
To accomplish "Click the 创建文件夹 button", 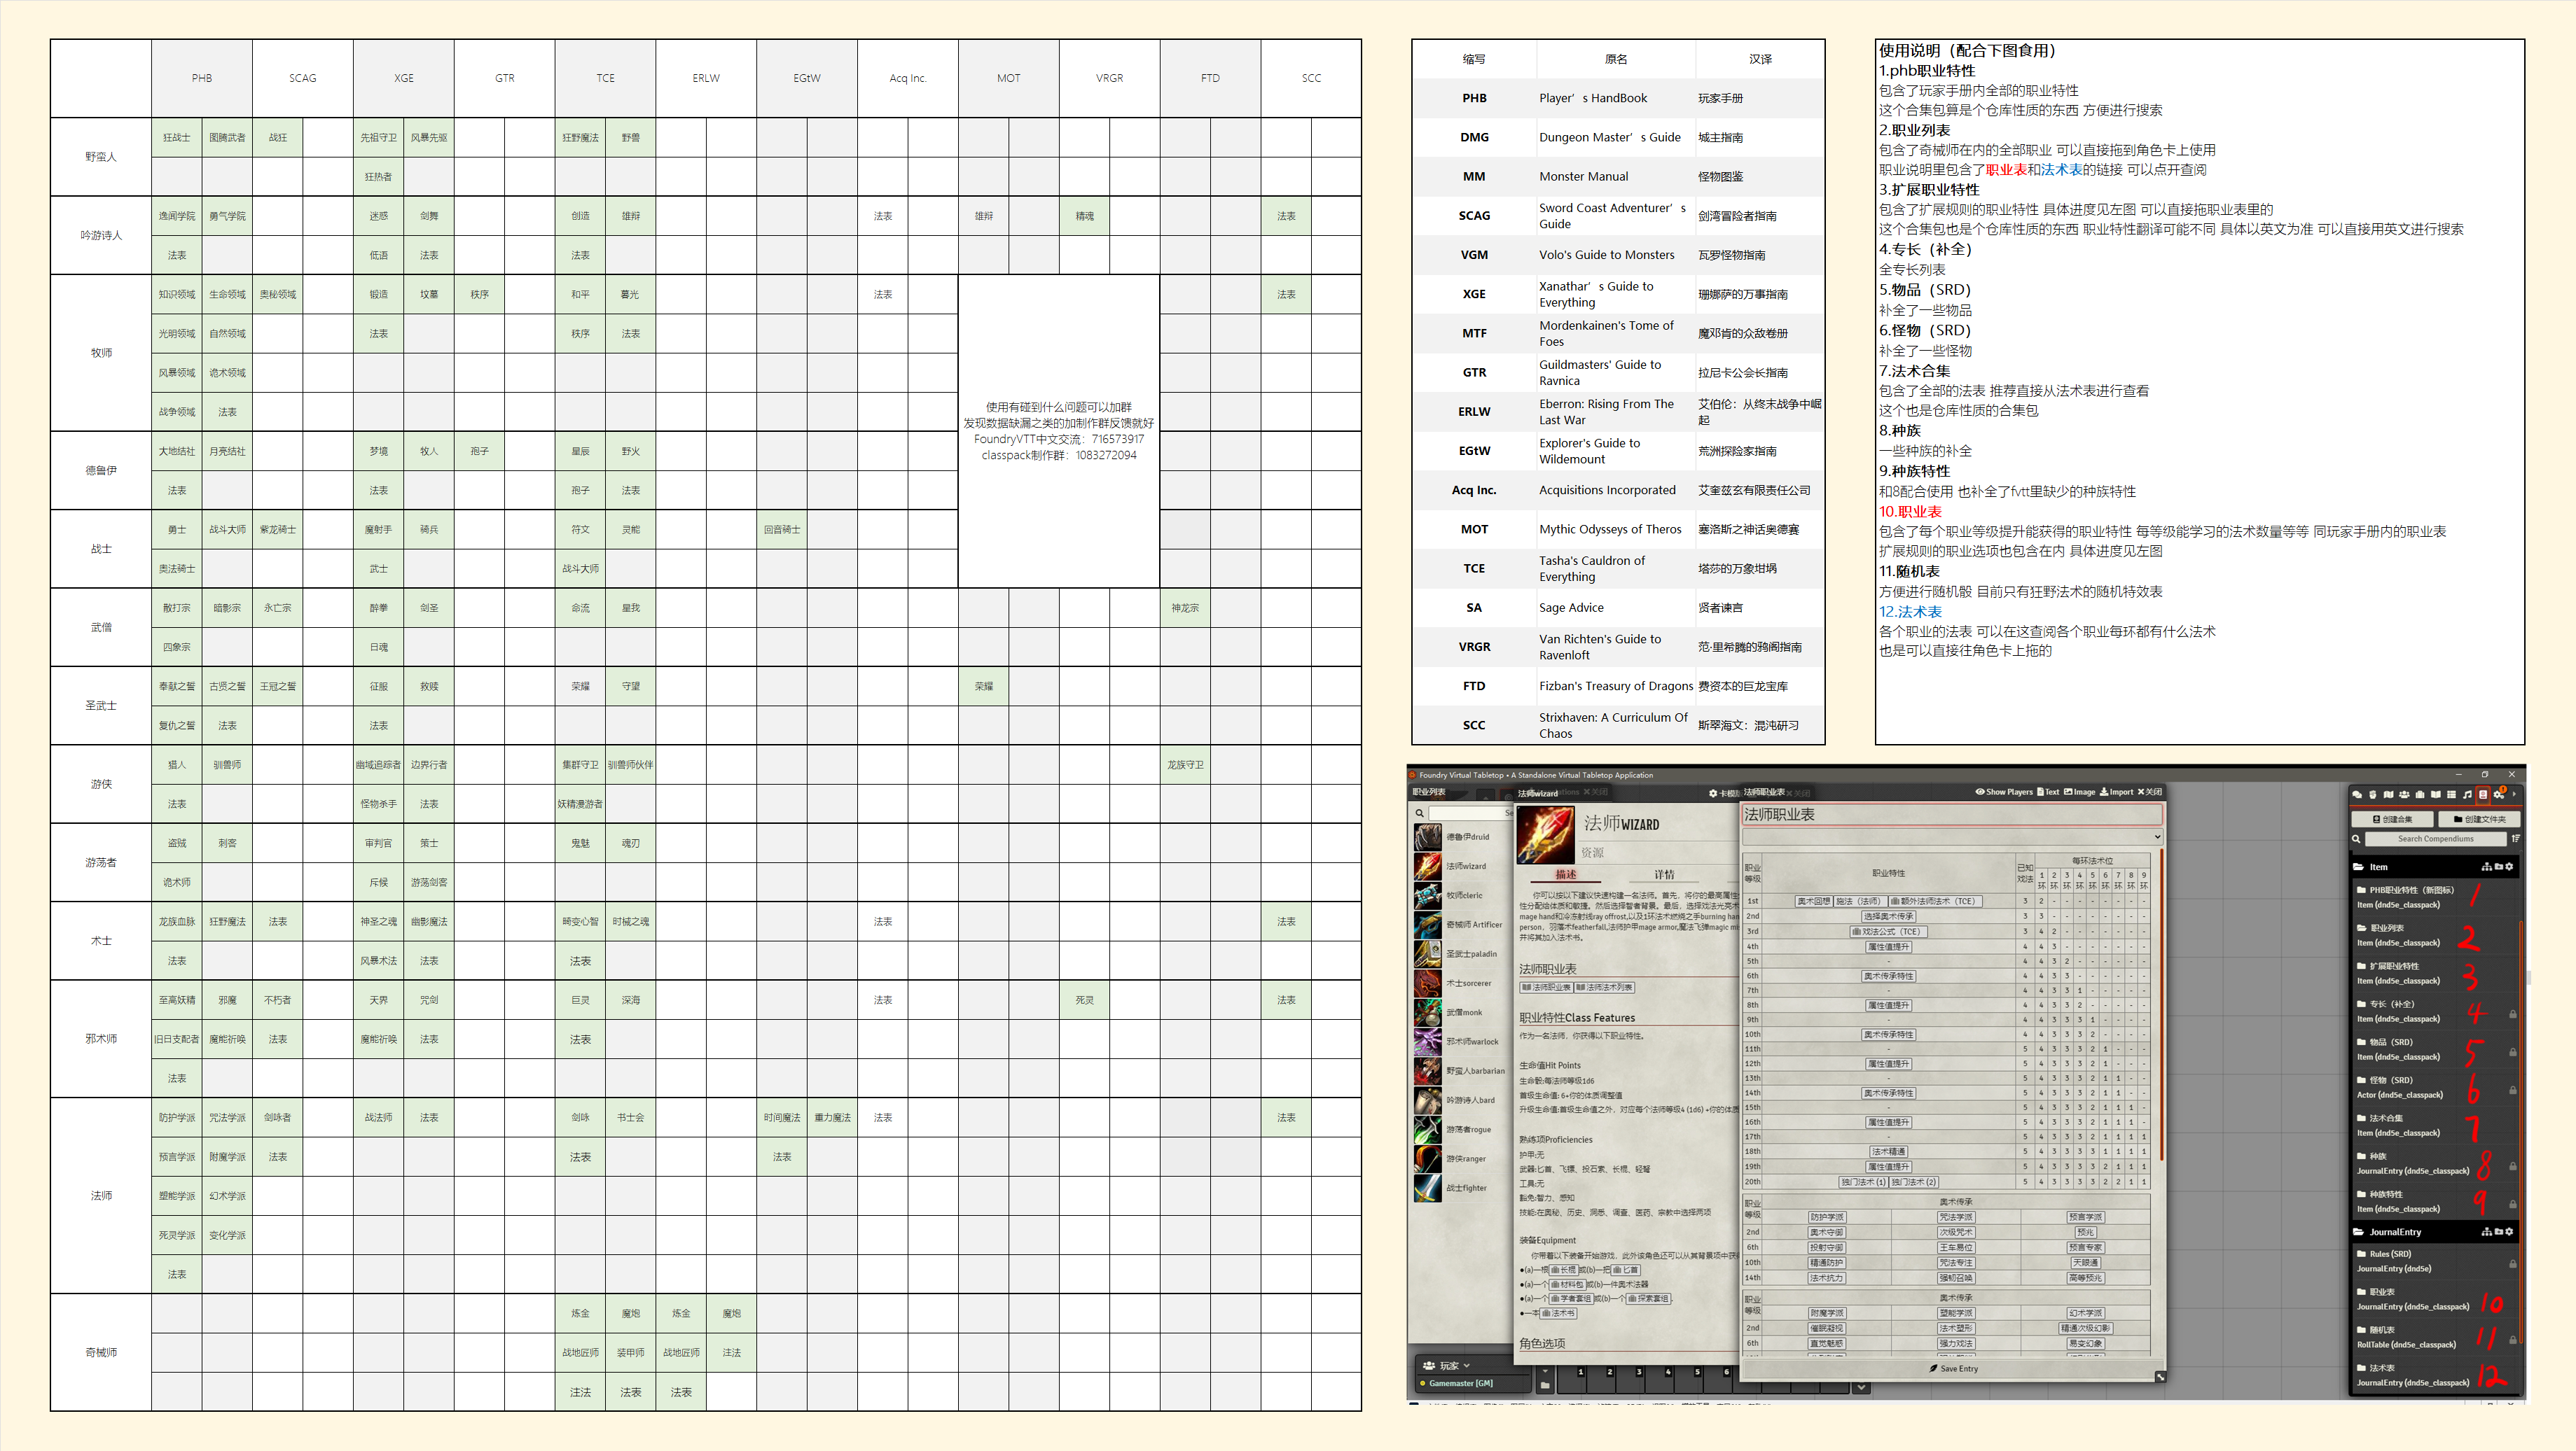I will pyautogui.click(x=2480, y=820).
